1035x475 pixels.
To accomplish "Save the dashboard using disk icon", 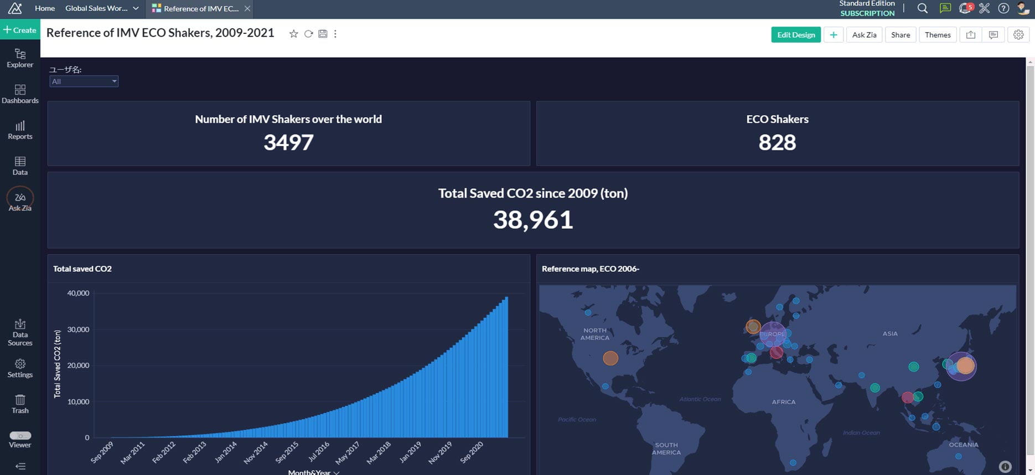I will 323,34.
